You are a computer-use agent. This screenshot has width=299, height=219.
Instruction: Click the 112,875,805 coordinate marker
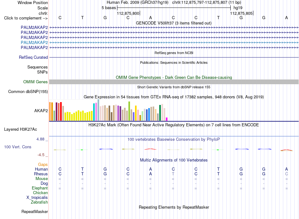241,13
